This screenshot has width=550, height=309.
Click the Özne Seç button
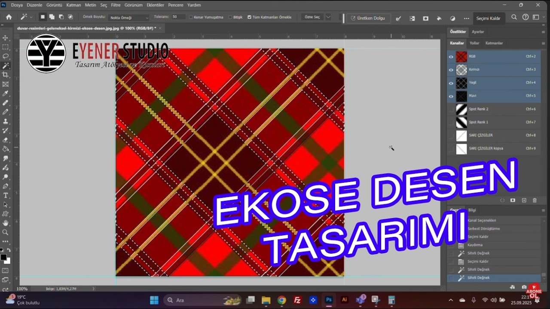312,17
